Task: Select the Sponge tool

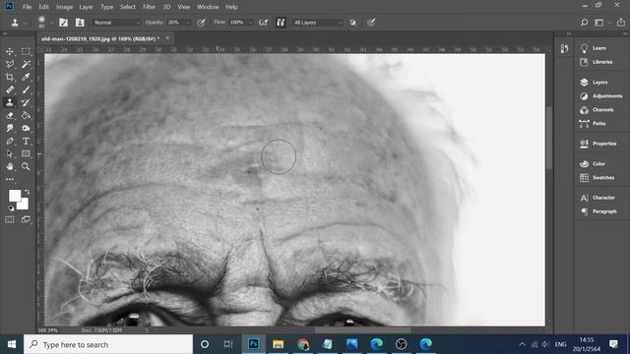Action: (x=26, y=129)
